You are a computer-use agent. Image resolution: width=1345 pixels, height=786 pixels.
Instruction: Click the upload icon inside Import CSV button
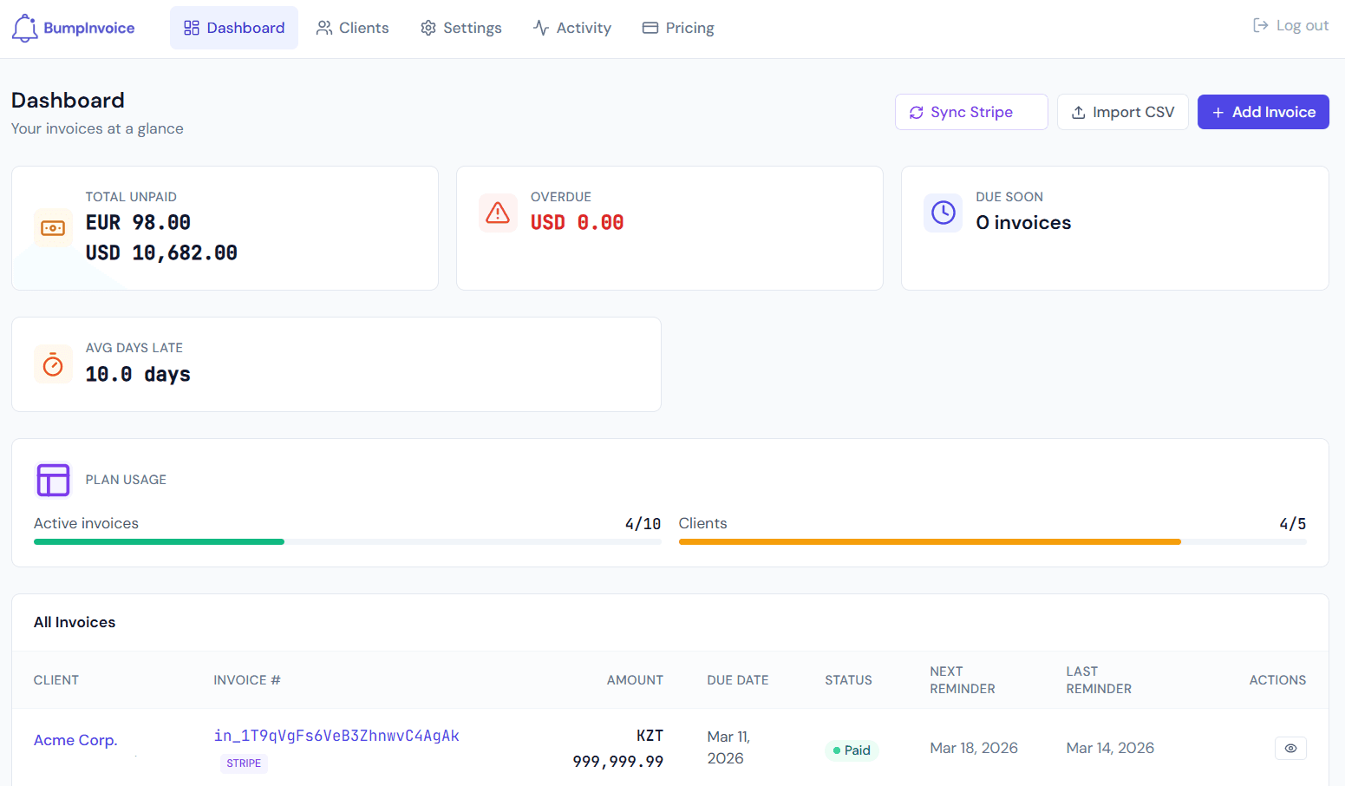(x=1079, y=112)
